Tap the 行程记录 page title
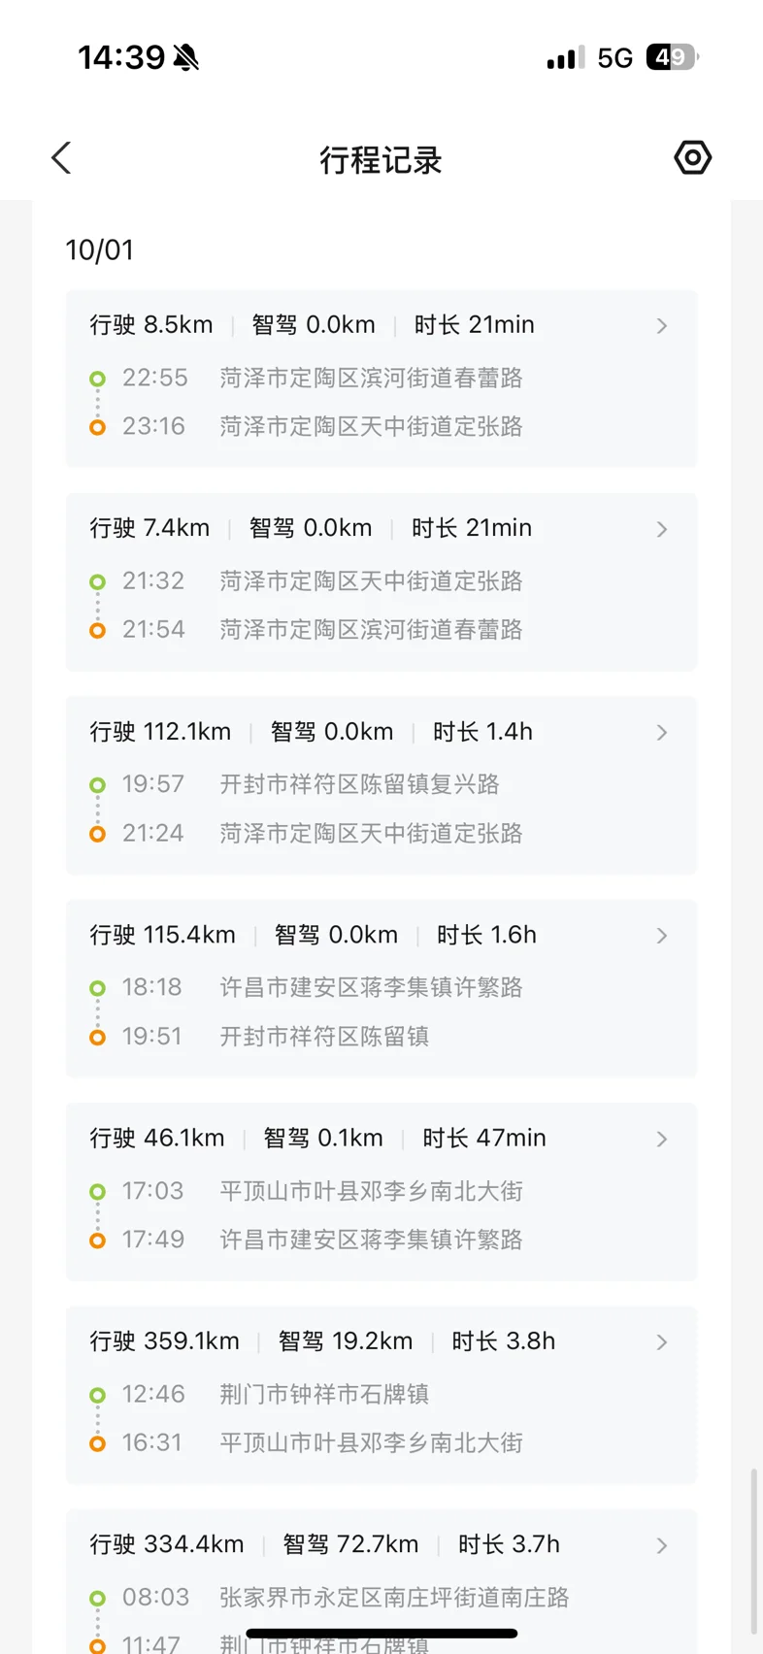763x1654 pixels. coord(381,160)
